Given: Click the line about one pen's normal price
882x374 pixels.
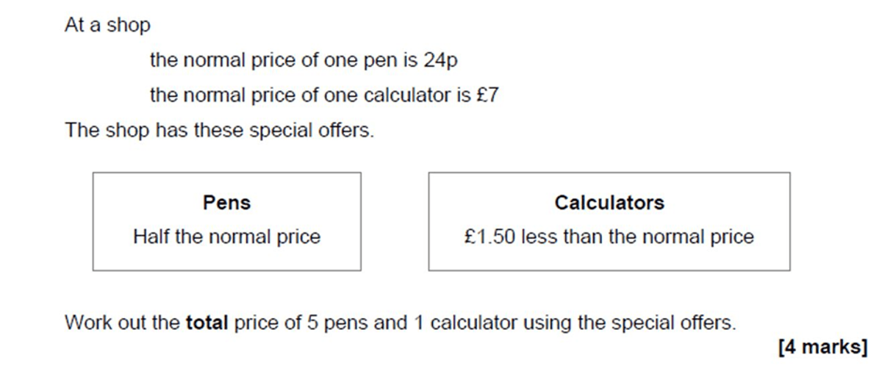Looking at the screenshot, I should pos(304,61).
